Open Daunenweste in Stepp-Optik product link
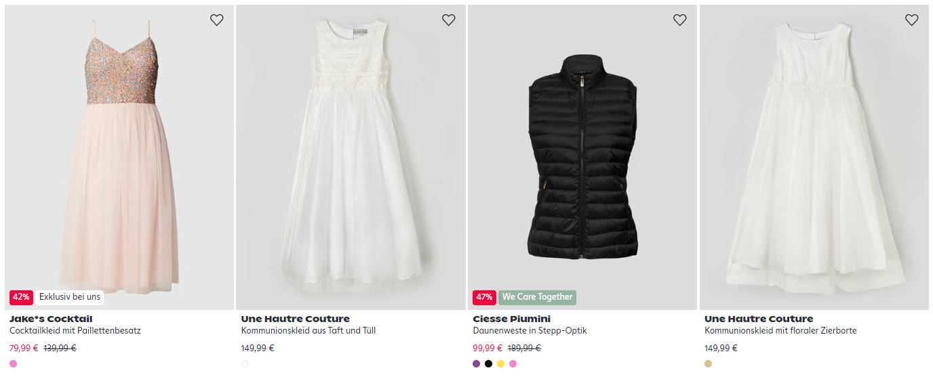This screenshot has width=933, height=383. pos(530,331)
